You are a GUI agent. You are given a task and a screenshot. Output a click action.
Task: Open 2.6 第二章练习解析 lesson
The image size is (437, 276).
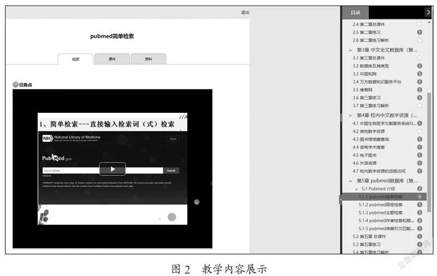coord(370,40)
